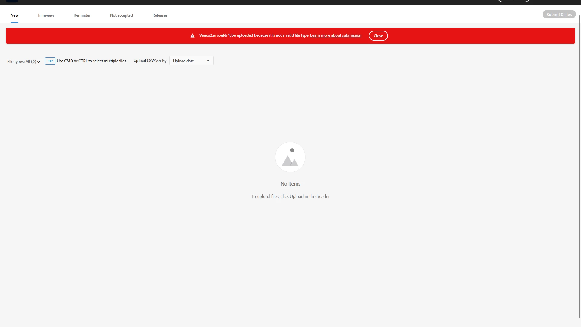Click the partially visible logo at top-left

(x=12, y=1)
